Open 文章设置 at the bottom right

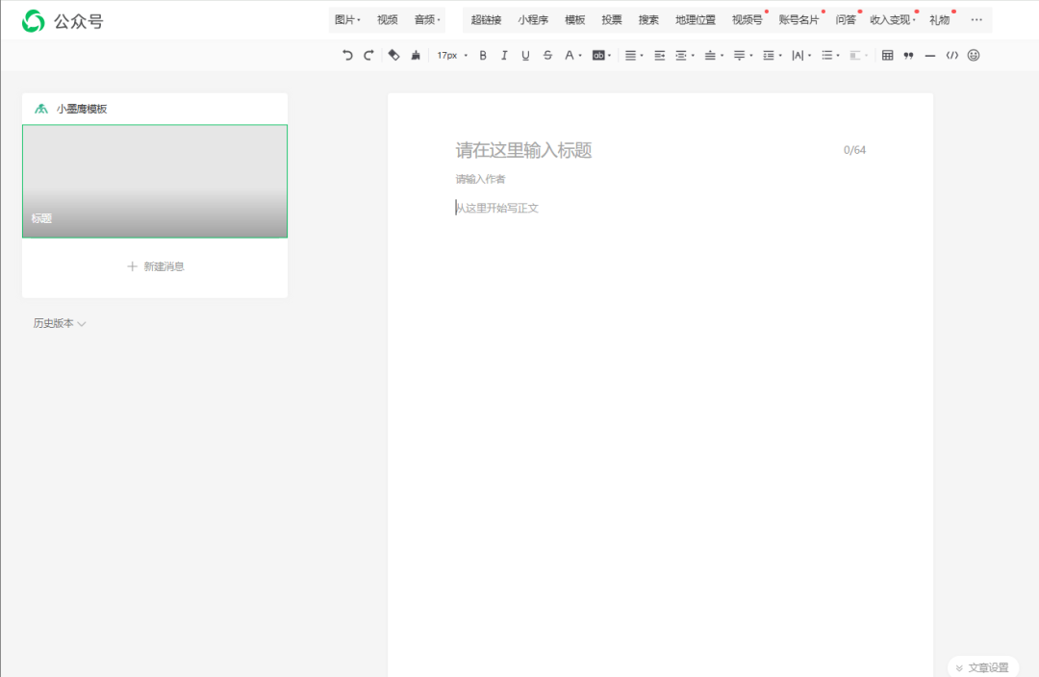pyautogui.click(x=982, y=667)
